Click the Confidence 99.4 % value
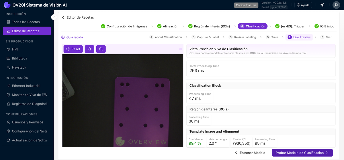This screenshot has height=160, width=344. 195,143
